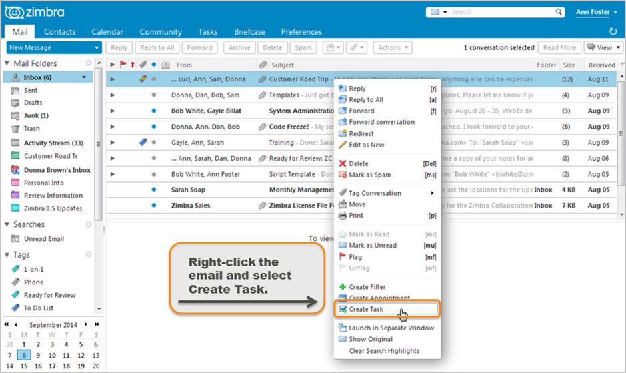Screen dimensions: 626x373
Task: Click the Archive button
Action: click(239, 47)
